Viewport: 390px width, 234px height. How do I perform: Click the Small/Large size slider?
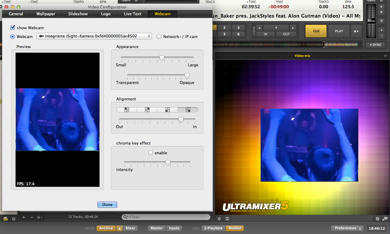(x=157, y=58)
